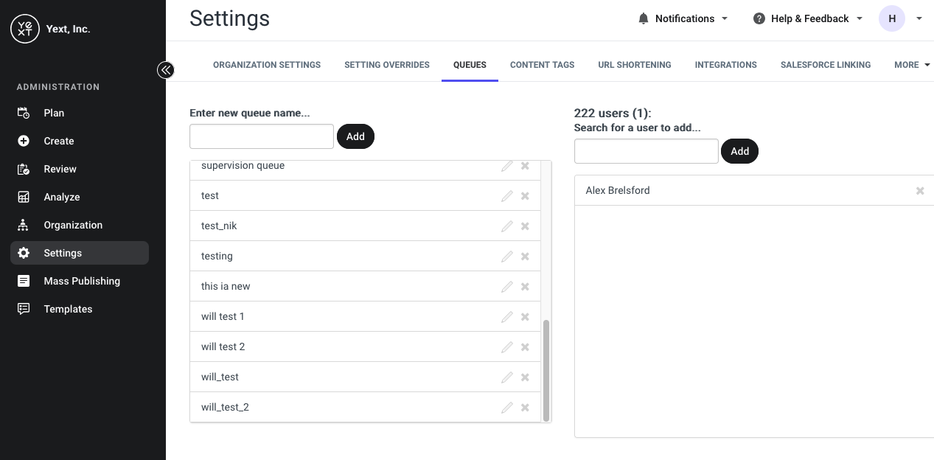Select the 'this ia new' queue row
Image resolution: width=934 pixels, height=460 pixels.
click(366, 287)
